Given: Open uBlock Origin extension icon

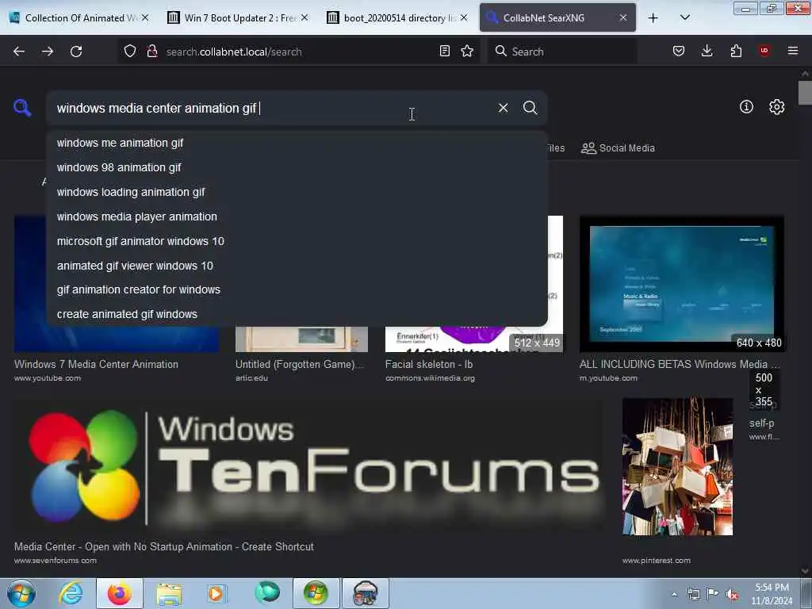Looking at the screenshot, I should pyautogui.click(x=764, y=51).
